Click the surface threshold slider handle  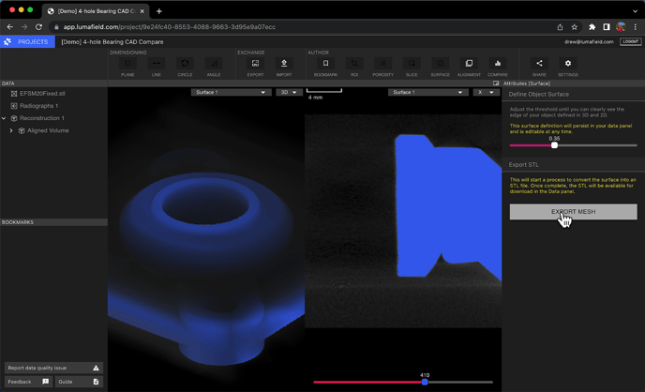554,145
